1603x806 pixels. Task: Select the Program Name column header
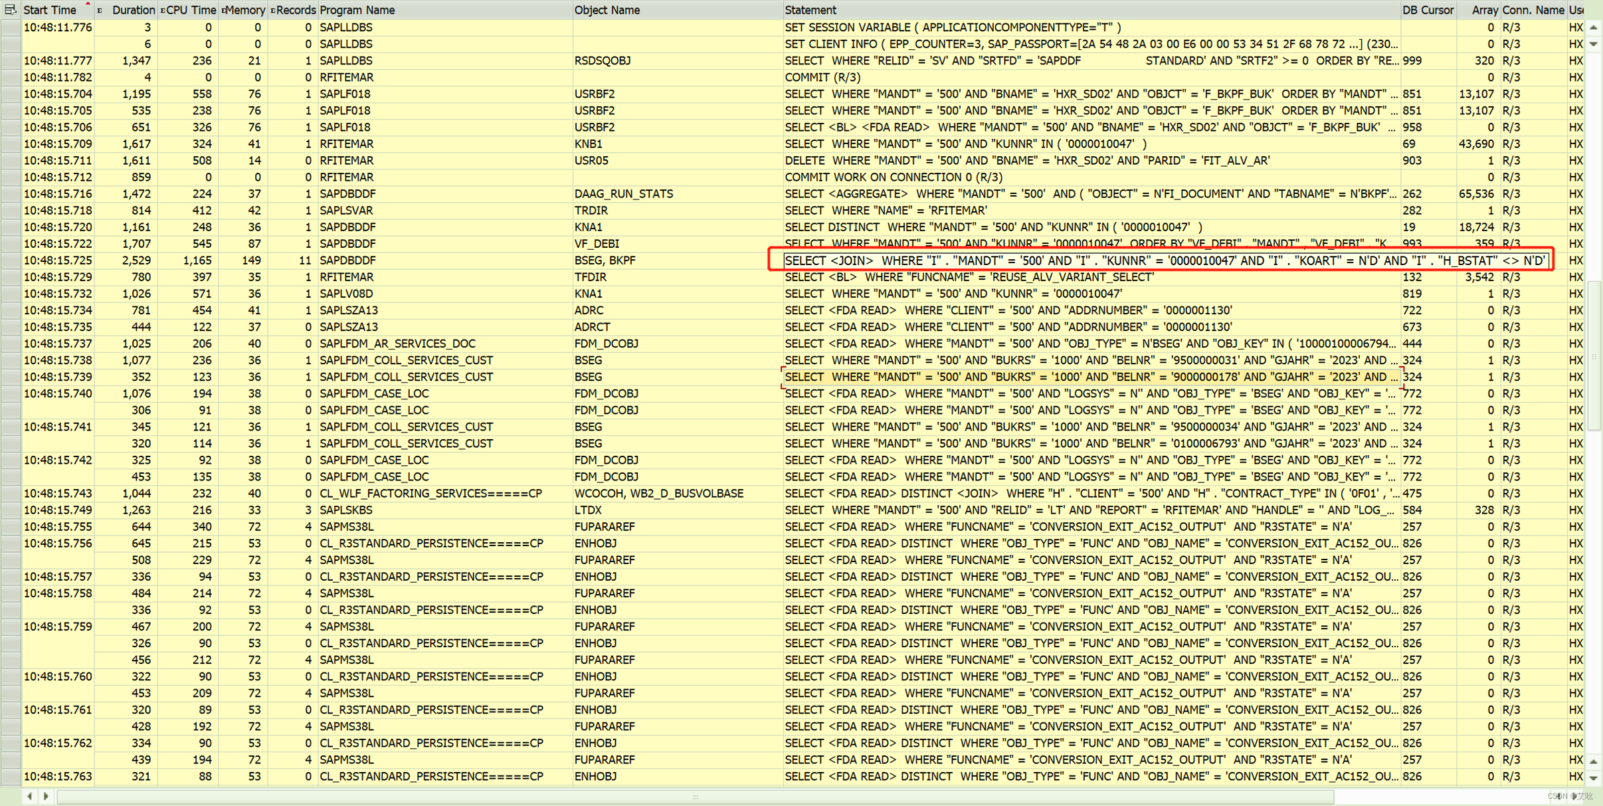point(444,10)
